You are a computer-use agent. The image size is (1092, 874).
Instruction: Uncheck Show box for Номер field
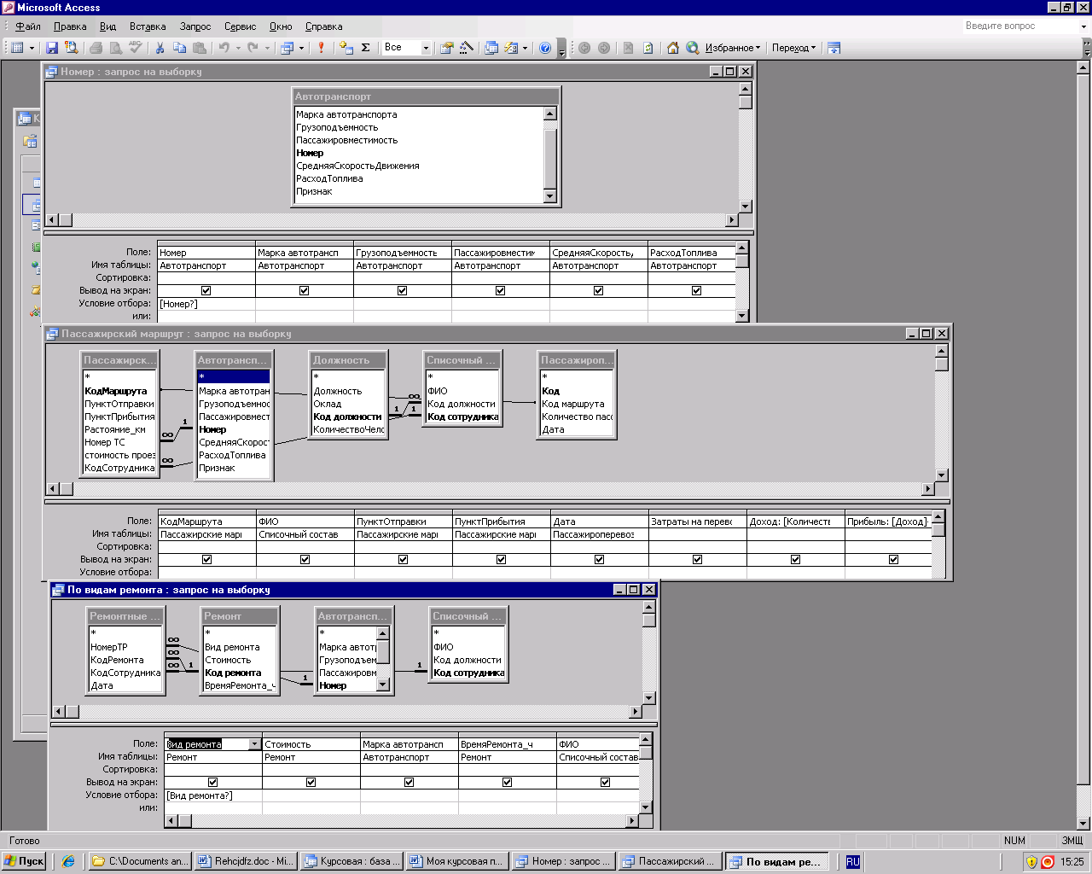click(206, 291)
